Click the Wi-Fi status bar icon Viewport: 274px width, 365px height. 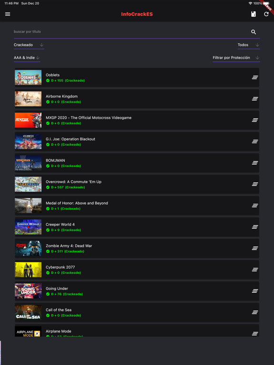click(x=251, y=3)
